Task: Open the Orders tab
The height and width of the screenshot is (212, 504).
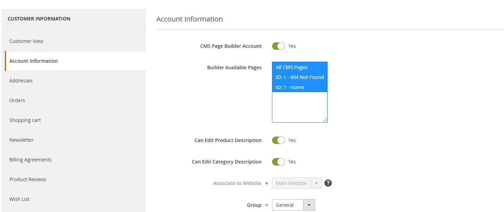Action: pos(17,100)
